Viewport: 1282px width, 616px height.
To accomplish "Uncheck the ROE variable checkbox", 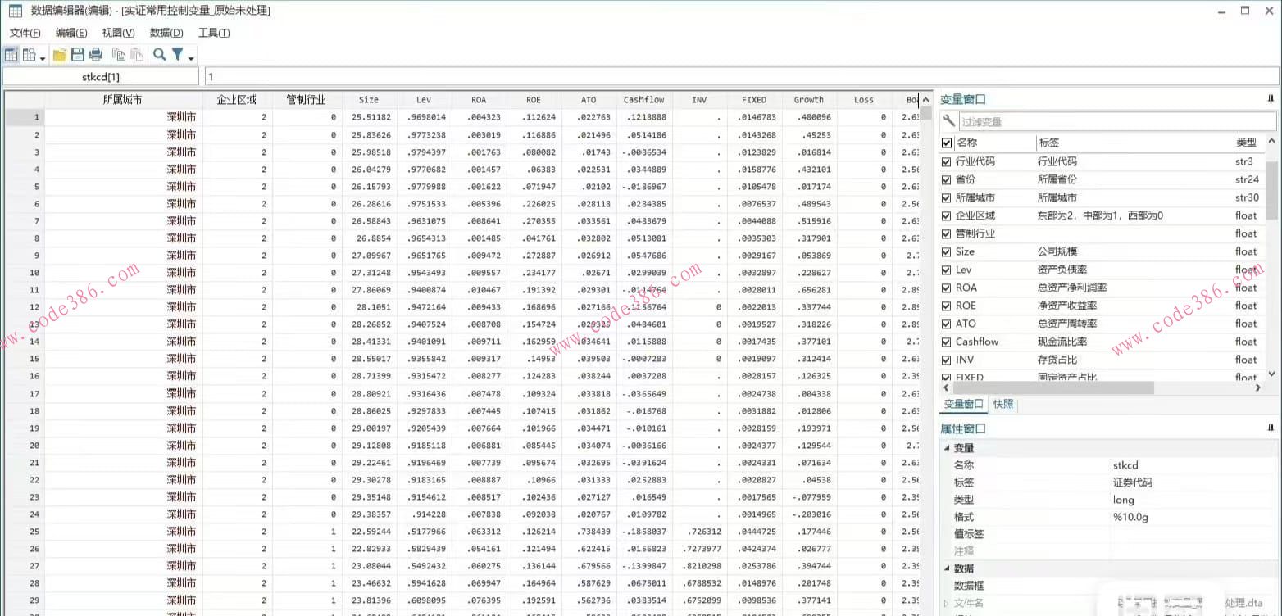I will [x=947, y=306].
